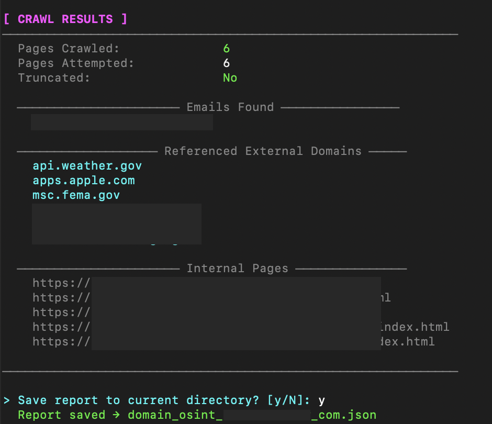Open the apps.apple.com external domain
Image resolution: width=492 pixels, height=424 pixels.
84,181
